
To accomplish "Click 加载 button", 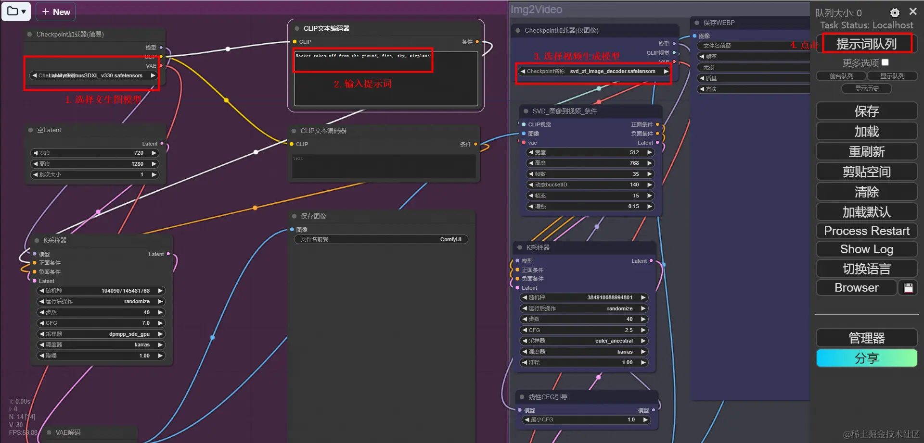I will 867,132.
